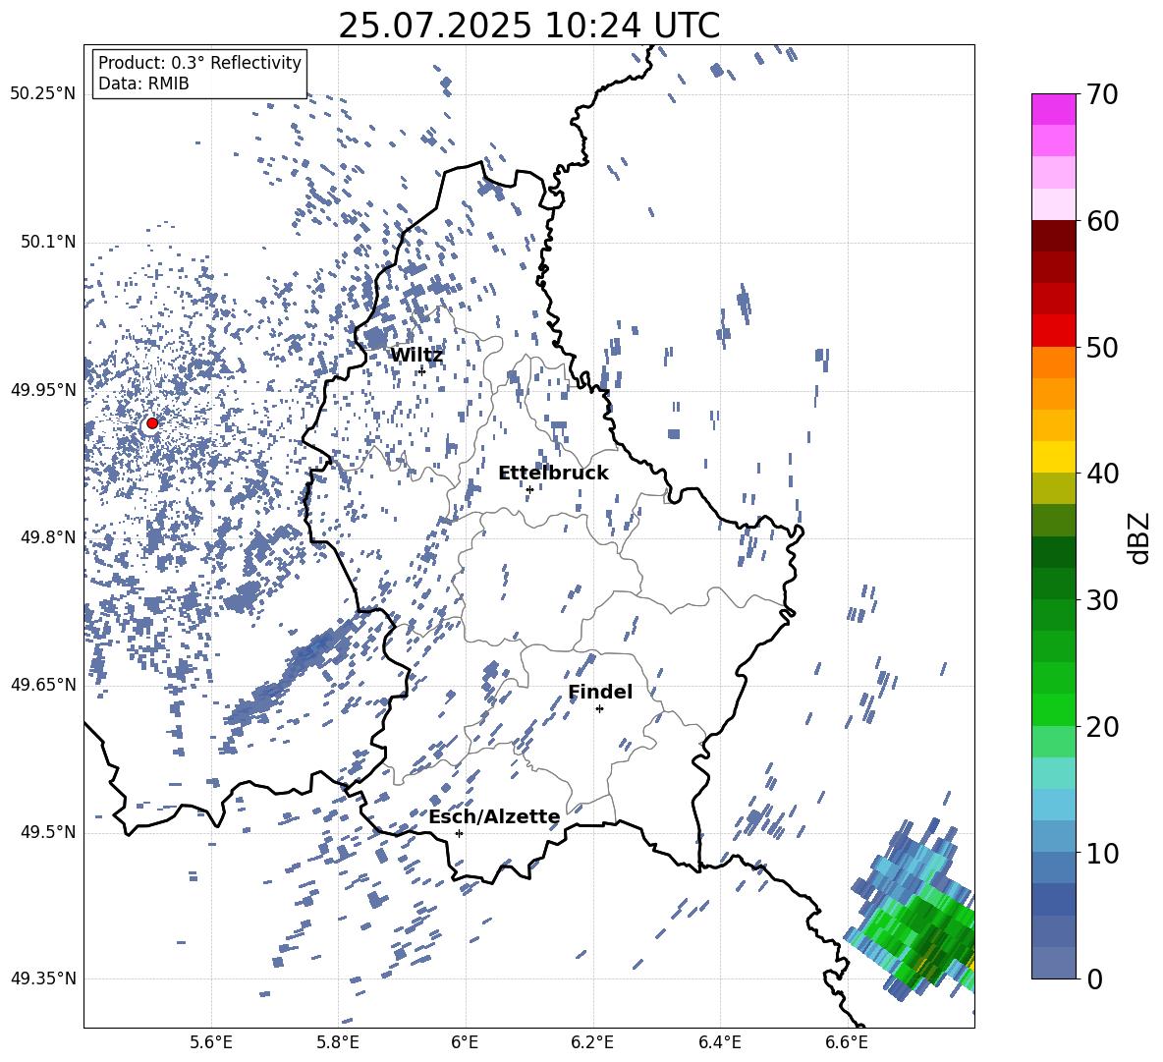Click the magenta top colorbar segment
The image size is (1163, 1062).
(x=1053, y=109)
